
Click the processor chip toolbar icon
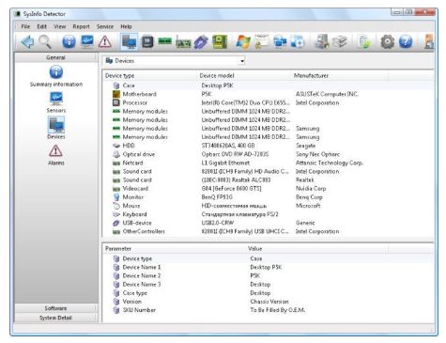point(147,41)
